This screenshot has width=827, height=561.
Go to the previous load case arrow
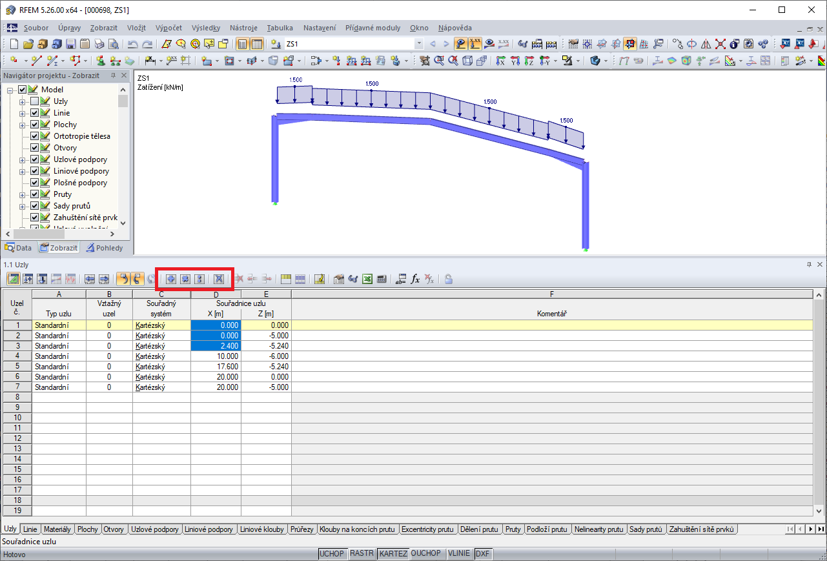pos(433,45)
